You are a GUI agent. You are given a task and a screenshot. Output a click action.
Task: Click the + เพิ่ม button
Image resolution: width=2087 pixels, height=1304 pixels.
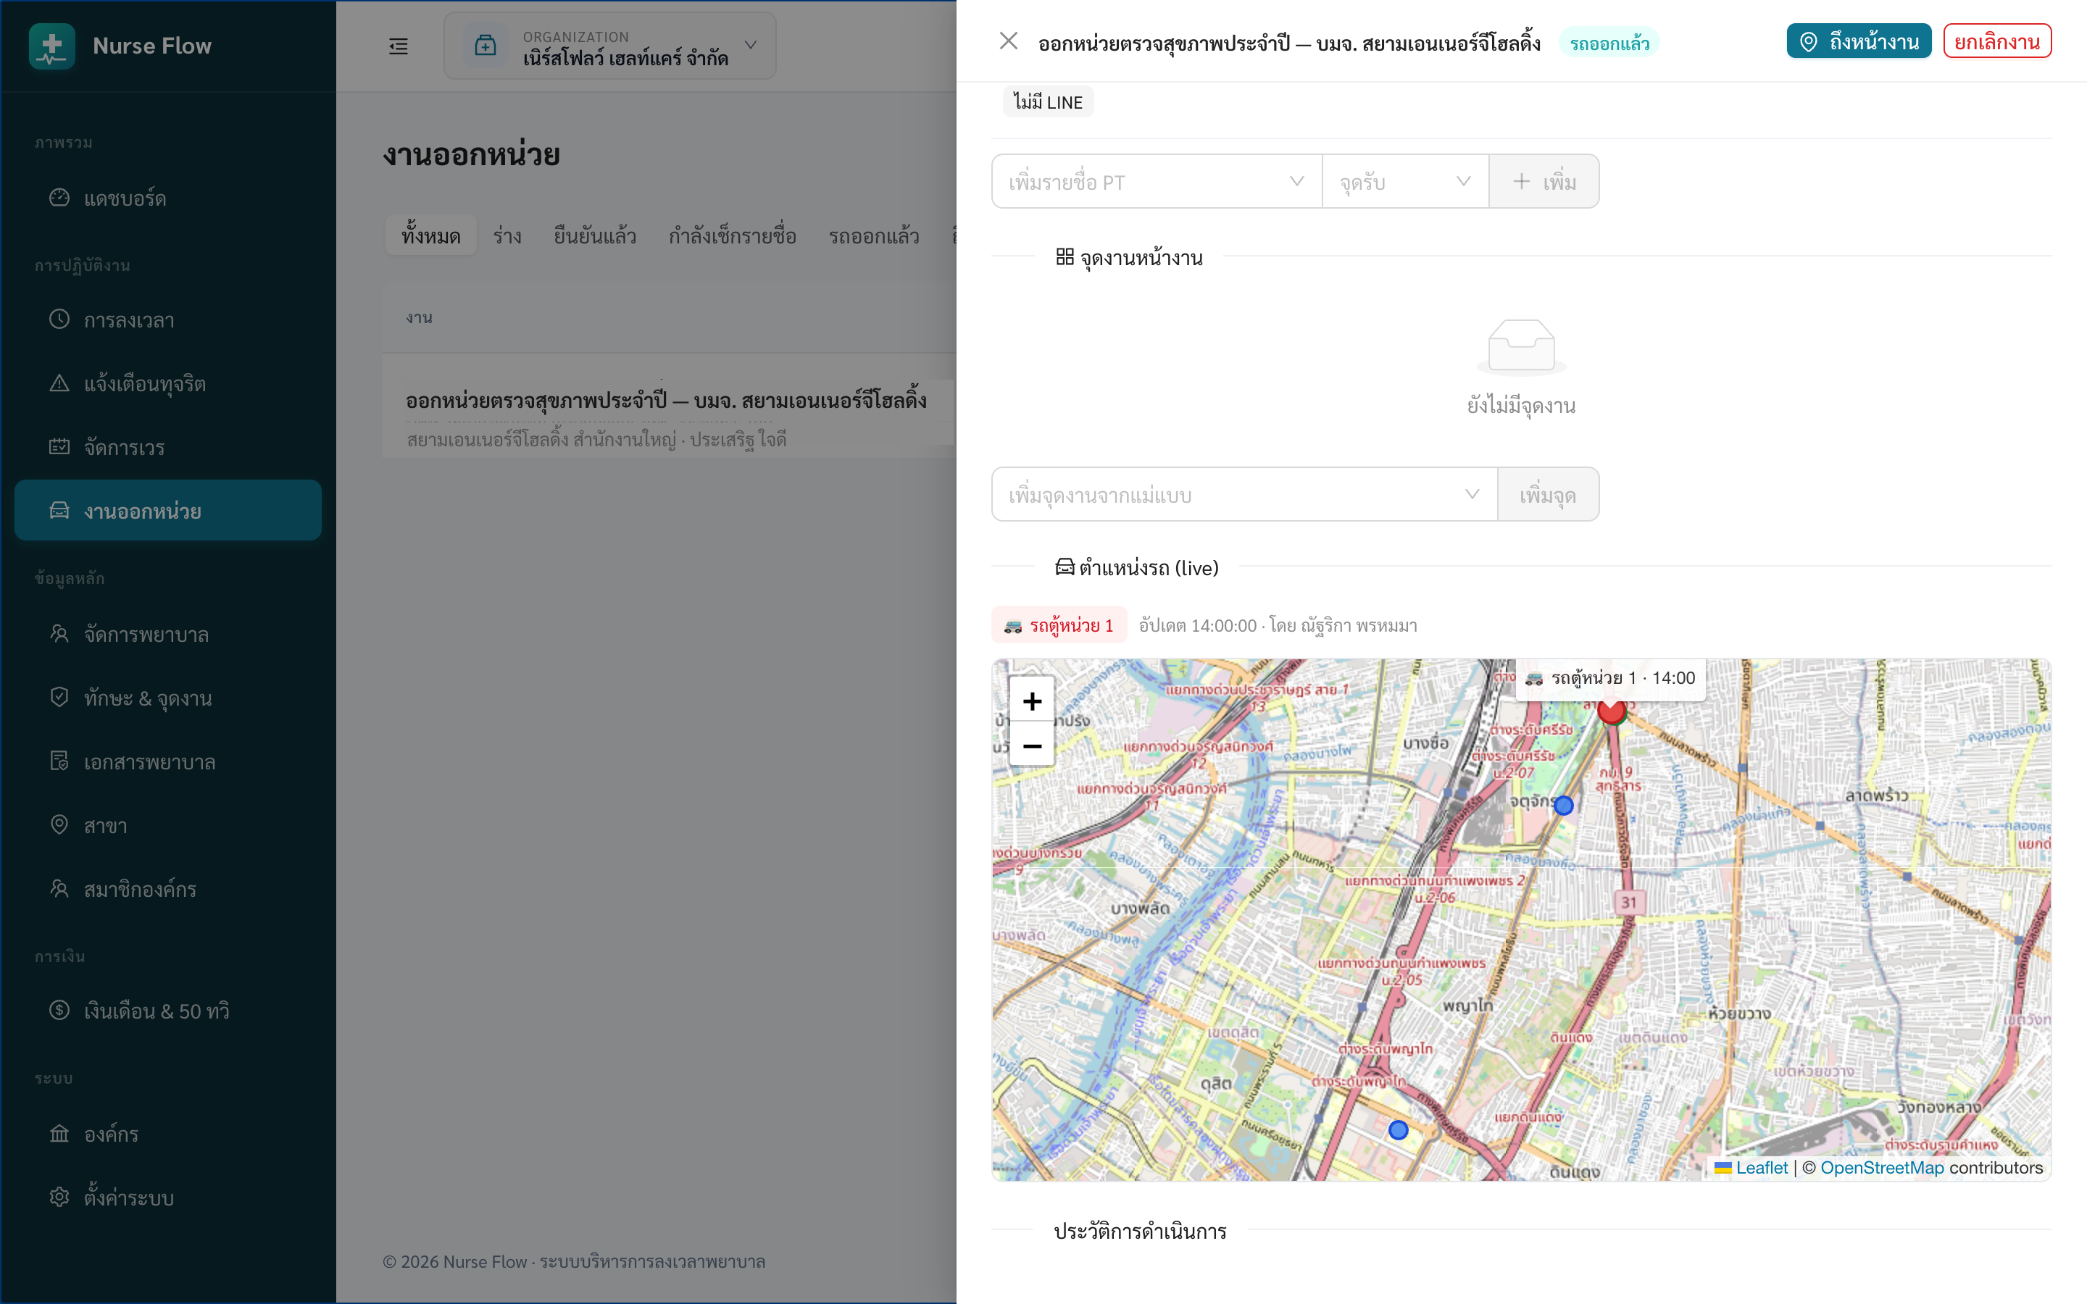click(x=1544, y=182)
